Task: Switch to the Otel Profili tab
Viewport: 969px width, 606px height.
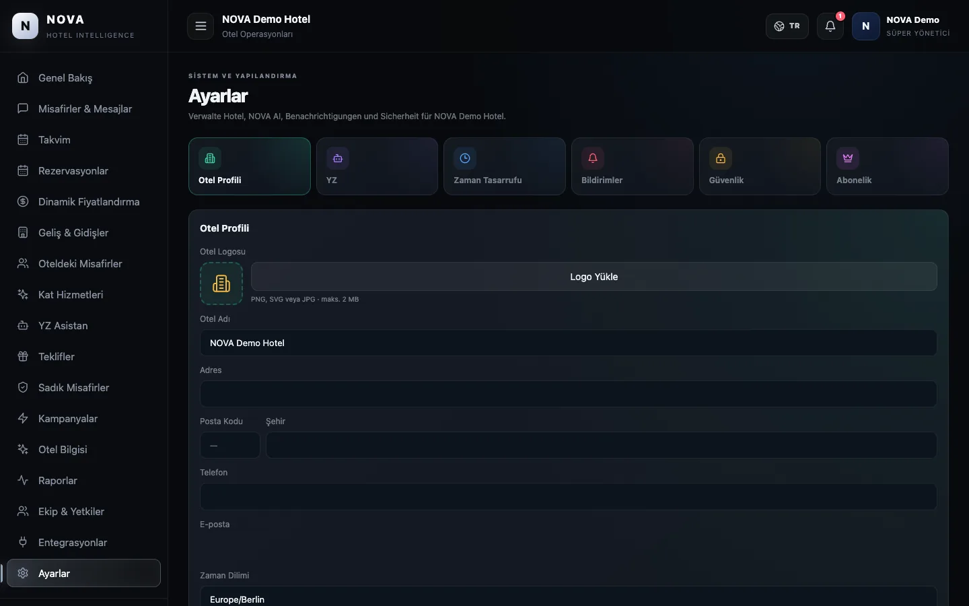Action: click(250, 166)
